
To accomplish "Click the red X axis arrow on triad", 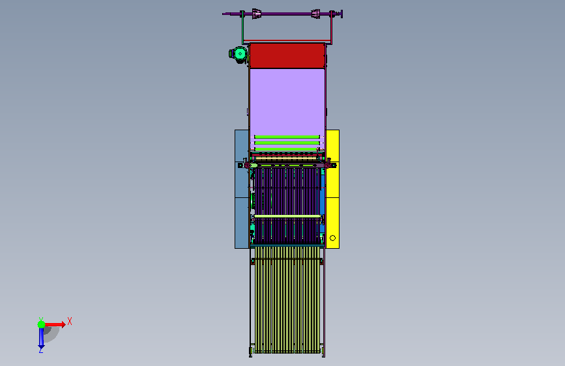I will pyautogui.click(x=55, y=324).
